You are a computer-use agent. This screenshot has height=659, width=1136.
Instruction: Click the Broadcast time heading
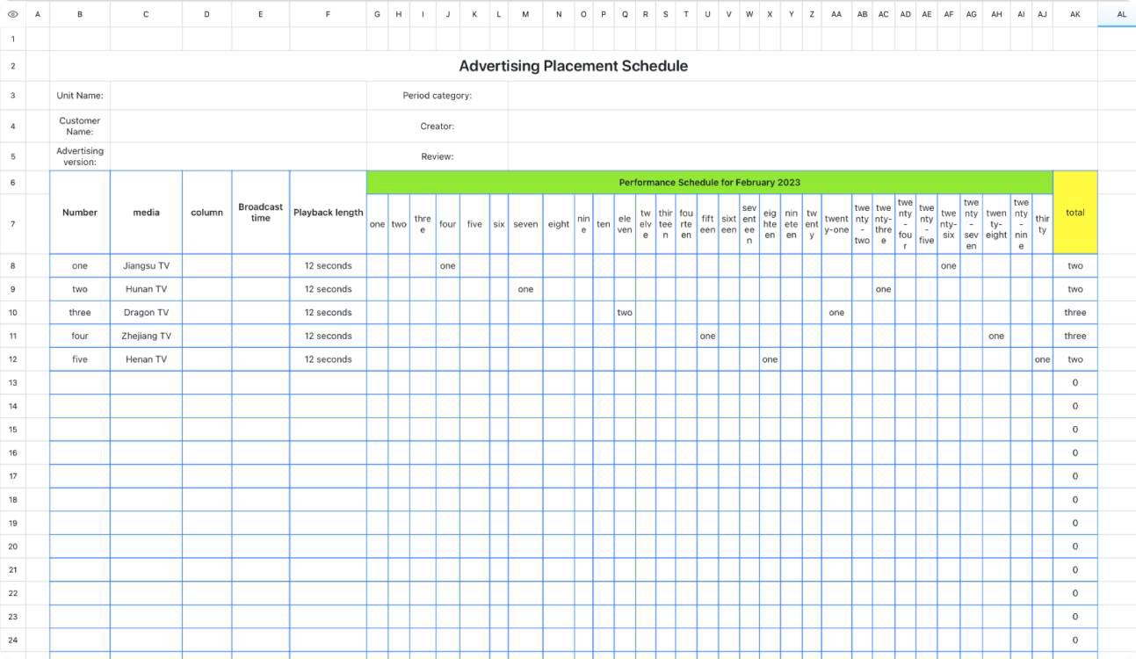pos(261,213)
